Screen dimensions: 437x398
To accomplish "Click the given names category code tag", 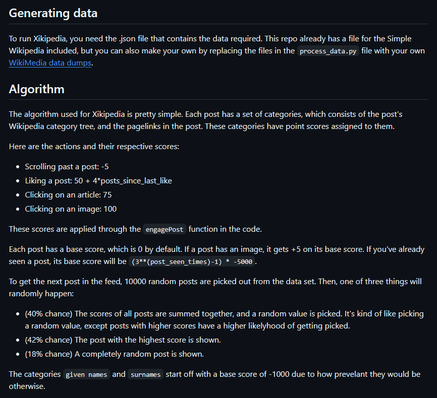I will point(86,375).
